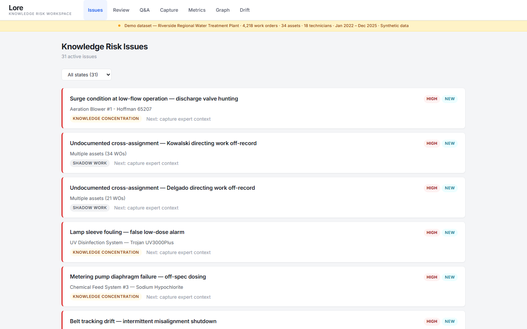The image size is (527, 329).
Task: Open the Metering pump diaphragm failure issue
Action: click(x=138, y=277)
